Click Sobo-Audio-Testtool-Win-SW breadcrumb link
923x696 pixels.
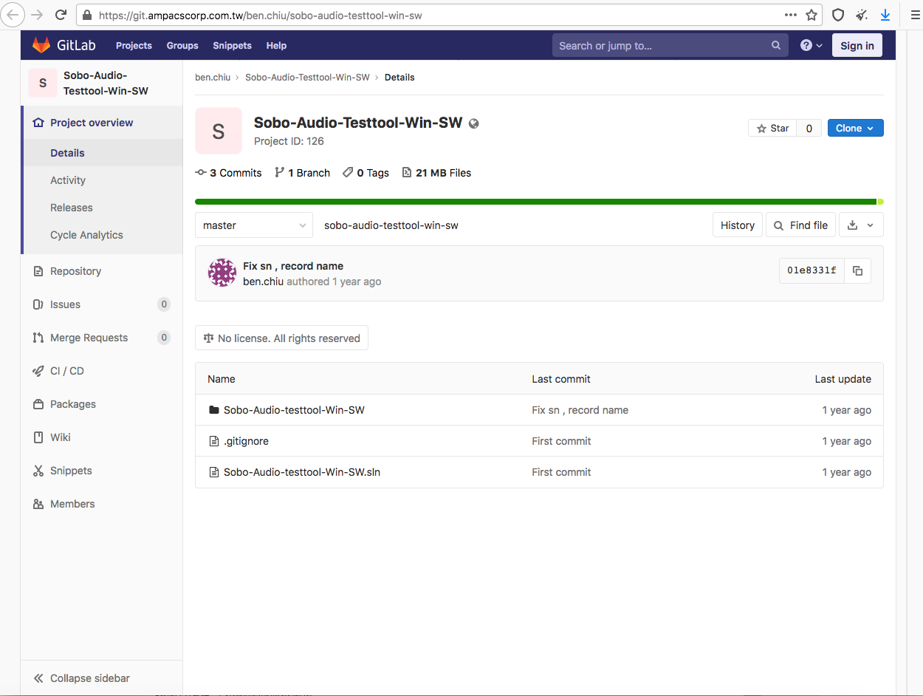pos(307,78)
